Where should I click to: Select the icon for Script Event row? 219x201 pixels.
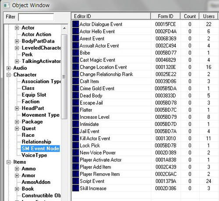[x=75, y=181]
